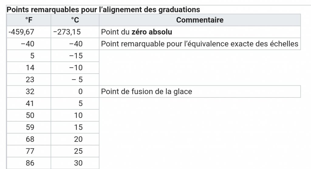Screen dimensions: 311x169
Task: Click the bold 'zéro absolu' text
Action: pos(152,32)
